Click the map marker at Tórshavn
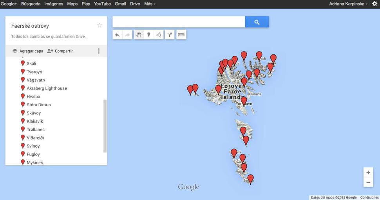 pyautogui.click(x=244, y=101)
